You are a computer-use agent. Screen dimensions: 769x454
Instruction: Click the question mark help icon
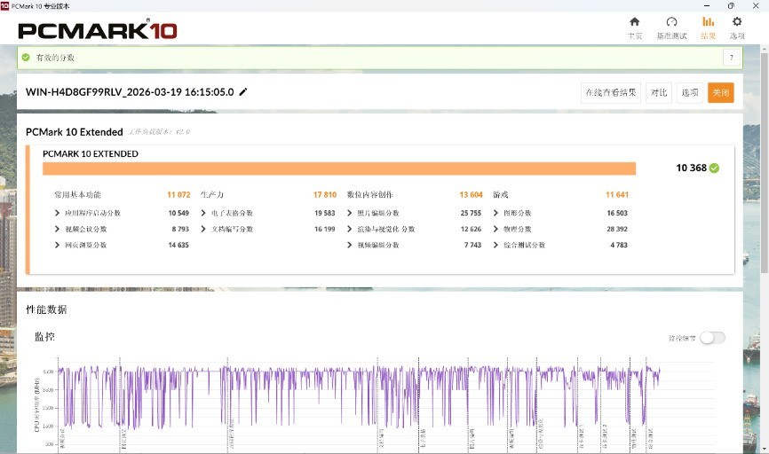pyautogui.click(x=731, y=58)
